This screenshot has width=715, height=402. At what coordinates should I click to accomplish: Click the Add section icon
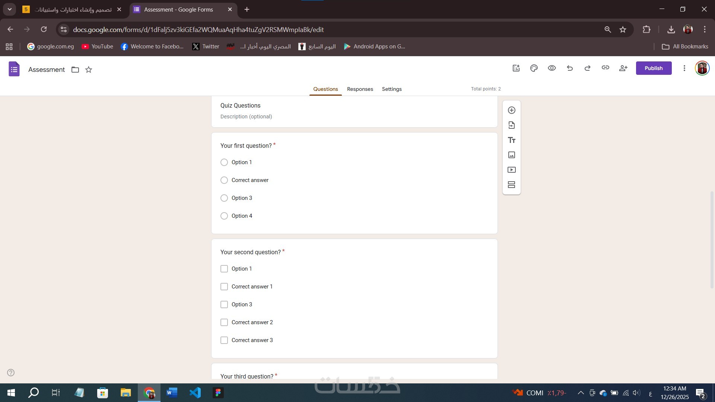click(512, 185)
